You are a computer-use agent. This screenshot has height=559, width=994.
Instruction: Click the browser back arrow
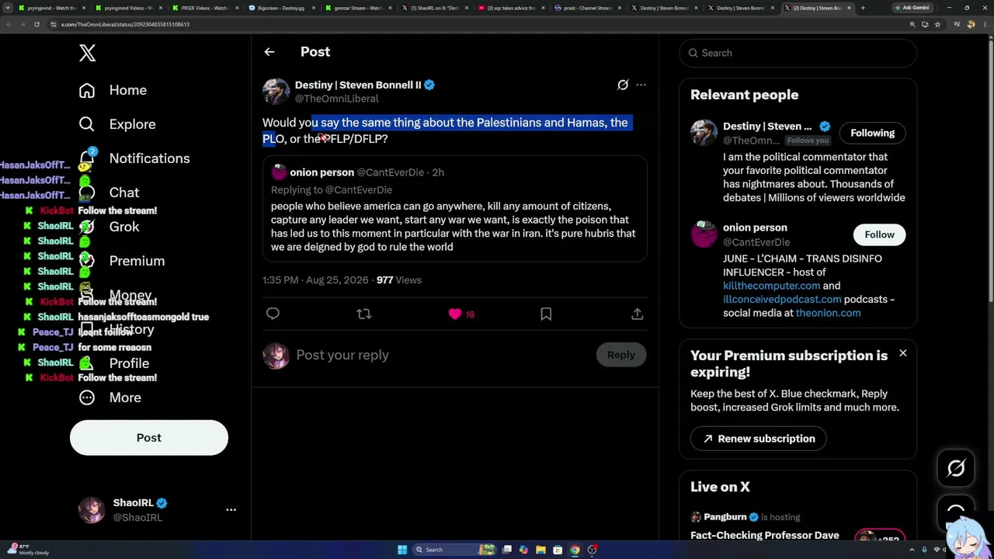coord(9,24)
